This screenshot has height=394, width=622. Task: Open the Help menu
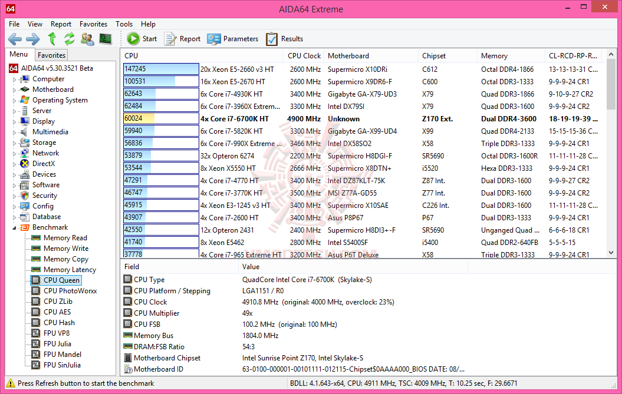click(149, 24)
